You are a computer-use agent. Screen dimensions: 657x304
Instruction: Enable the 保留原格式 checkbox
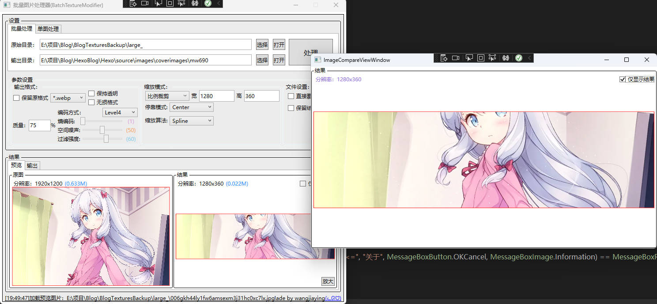coord(16,98)
